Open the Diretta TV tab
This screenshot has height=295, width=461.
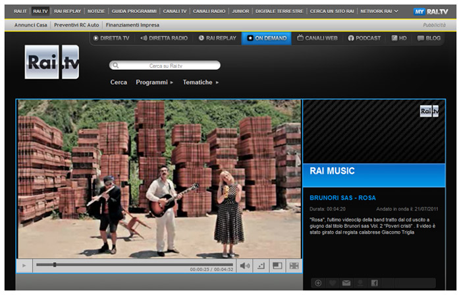tap(111, 38)
